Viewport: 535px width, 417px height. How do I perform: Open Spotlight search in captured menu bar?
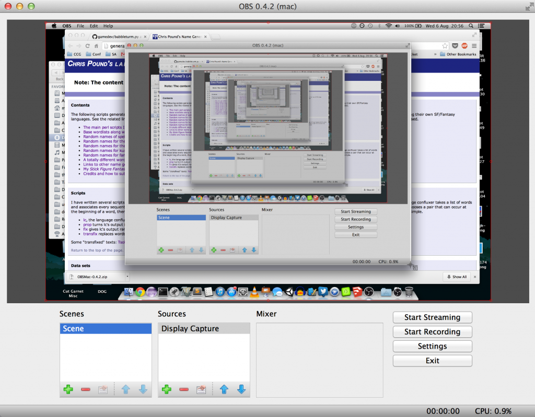[471, 26]
